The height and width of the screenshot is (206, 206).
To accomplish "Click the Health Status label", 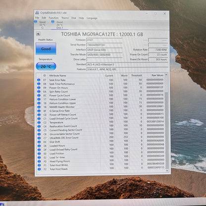I will pos(46,40).
